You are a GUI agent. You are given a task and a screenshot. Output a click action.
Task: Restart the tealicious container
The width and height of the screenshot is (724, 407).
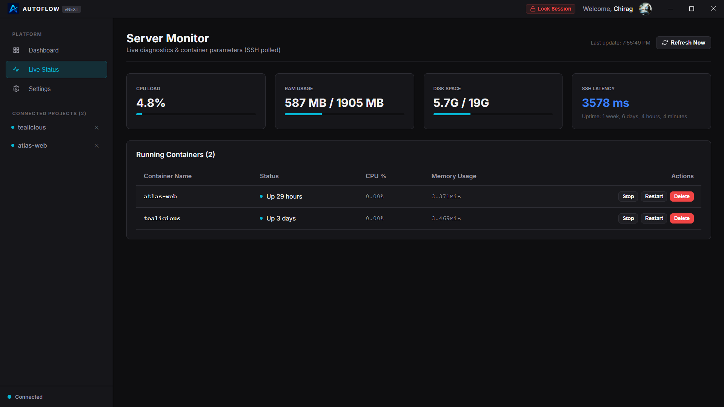[x=654, y=218]
